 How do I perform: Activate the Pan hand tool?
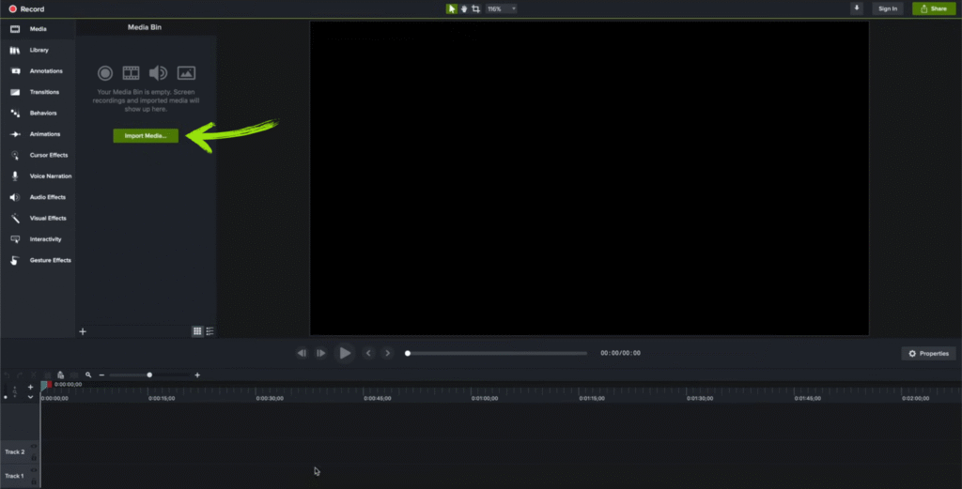point(464,8)
